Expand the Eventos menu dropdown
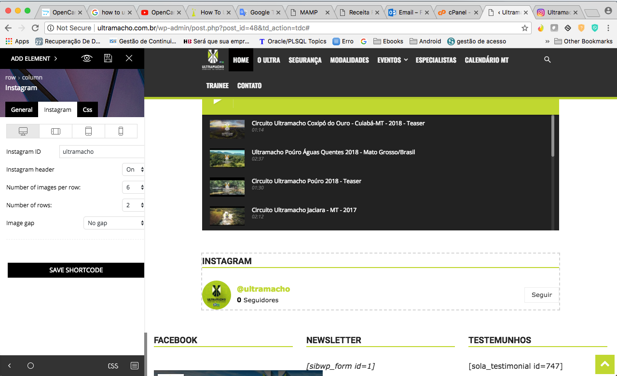 pyautogui.click(x=393, y=60)
